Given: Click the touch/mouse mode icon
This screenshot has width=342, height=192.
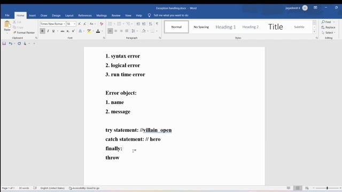Looking at the screenshot, I should click(x=25, y=44).
